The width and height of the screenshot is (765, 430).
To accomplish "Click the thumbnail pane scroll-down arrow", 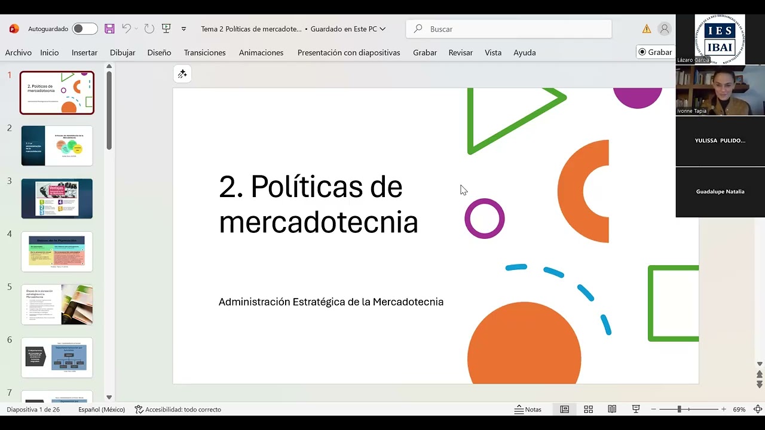I will tap(109, 397).
